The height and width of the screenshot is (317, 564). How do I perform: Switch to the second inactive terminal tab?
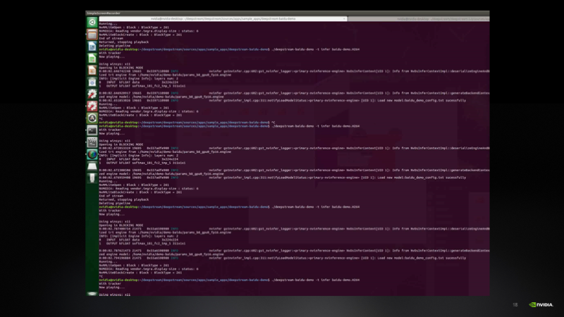pyautogui.click(x=419, y=19)
